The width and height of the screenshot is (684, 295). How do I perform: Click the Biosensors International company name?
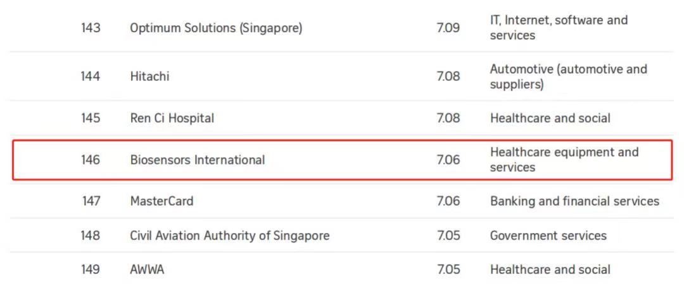point(198,160)
